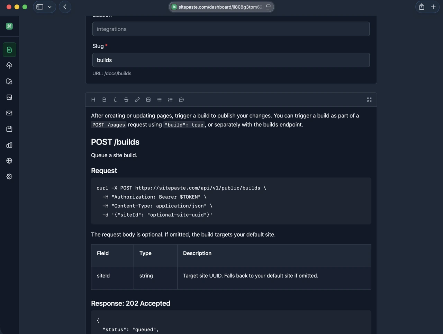The image size is (443, 334).
Task: Click the siteId optional-site-uuid code line
Action: (157, 215)
